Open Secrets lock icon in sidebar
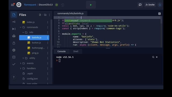Viewport: 172px width, 97px height. pos(14,43)
